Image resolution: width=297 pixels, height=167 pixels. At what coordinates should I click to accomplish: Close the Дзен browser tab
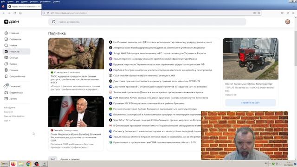pyautogui.click(x=39, y=6)
